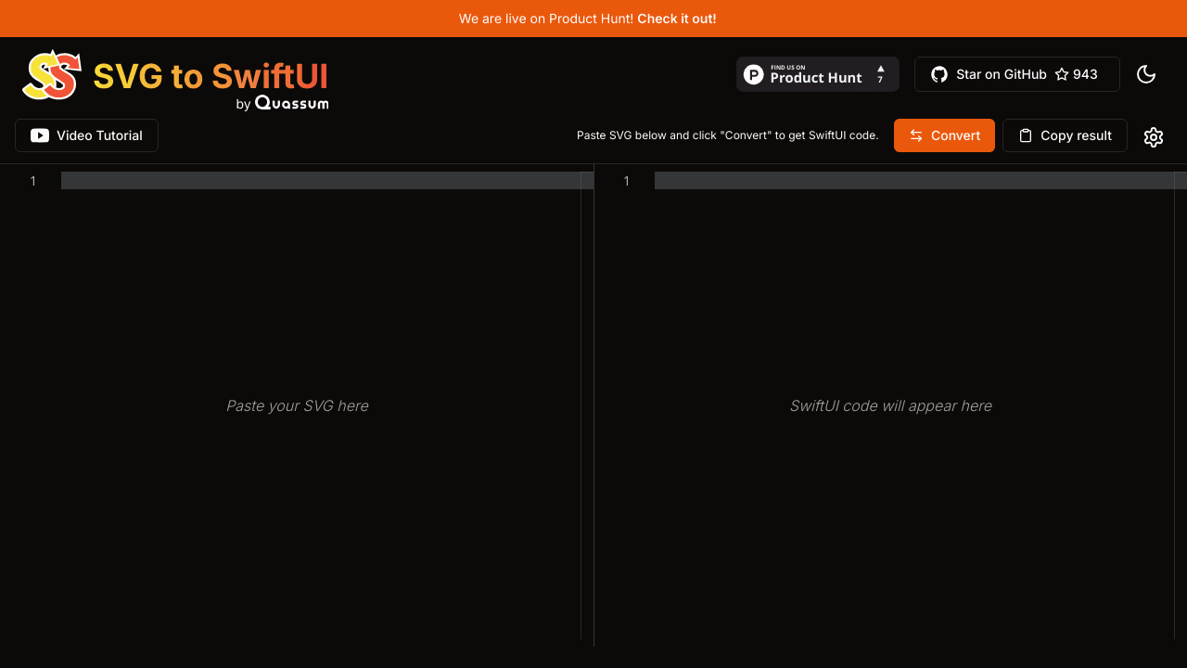Click line number 1 in SwiftUI output editor
The image size is (1187, 668).
click(x=626, y=181)
